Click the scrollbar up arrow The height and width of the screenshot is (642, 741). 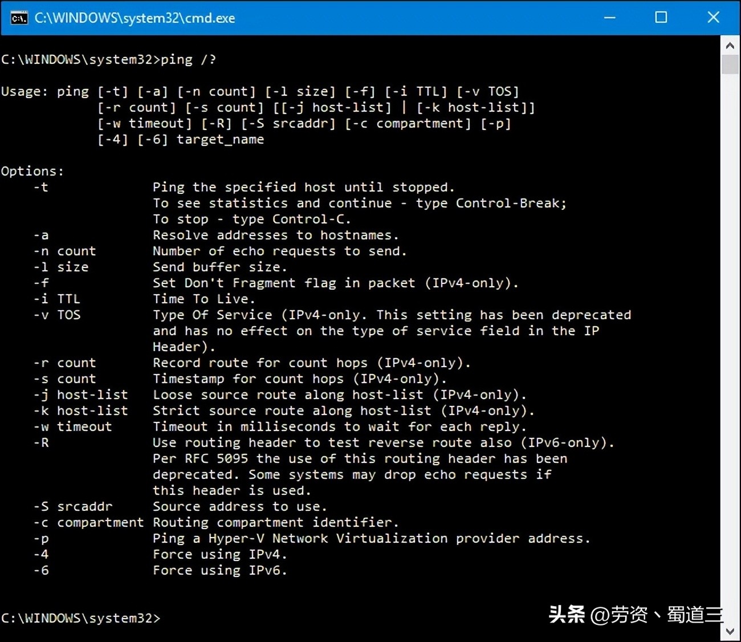click(x=730, y=44)
